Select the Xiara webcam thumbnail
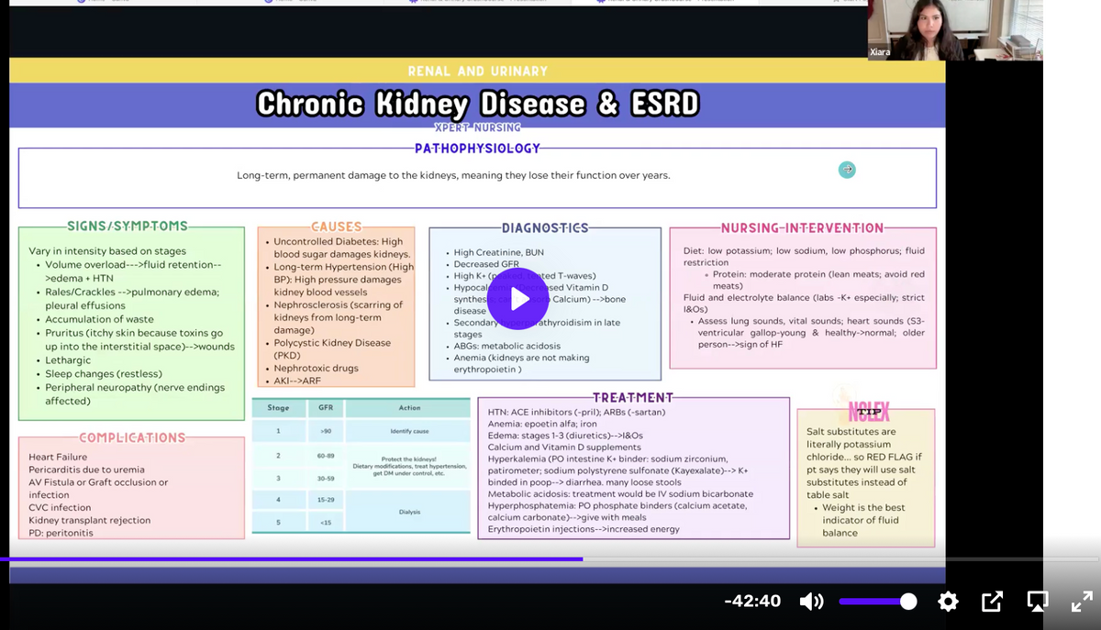Viewport: 1101px width, 630px height. click(x=955, y=30)
